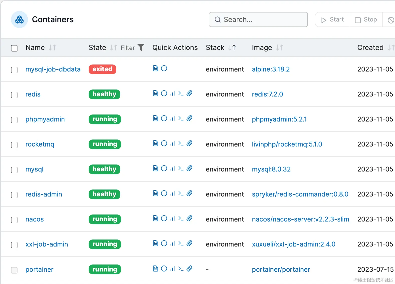395x284 pixels.
Task: View logs icon for mysql container
Action: [x=155, y=168]
